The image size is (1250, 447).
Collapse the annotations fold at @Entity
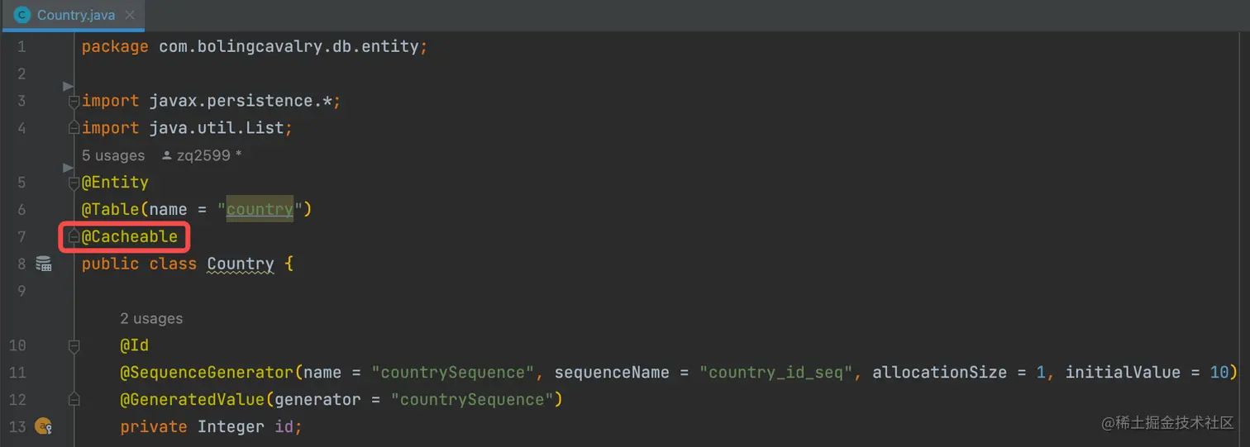[x=74, y=183]
